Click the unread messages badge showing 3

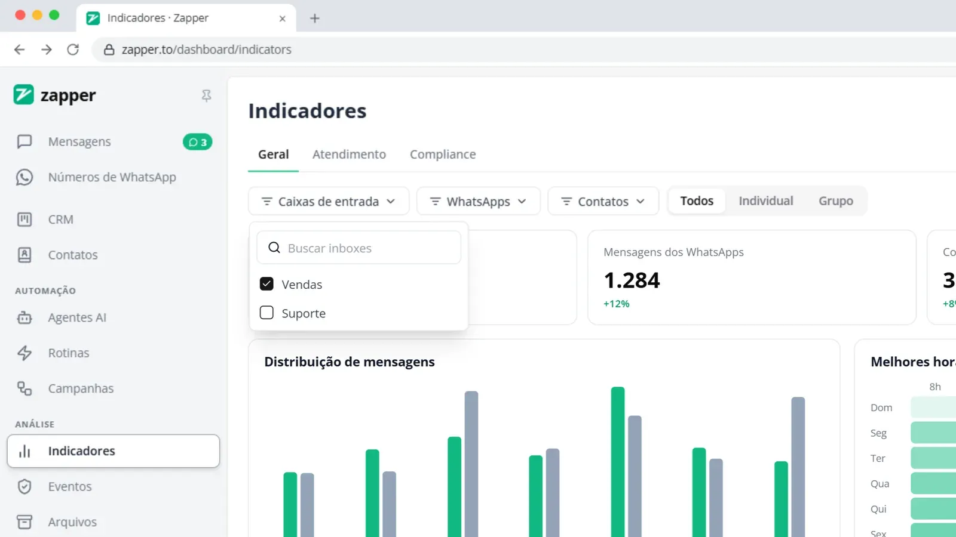[x=198, y=142]
